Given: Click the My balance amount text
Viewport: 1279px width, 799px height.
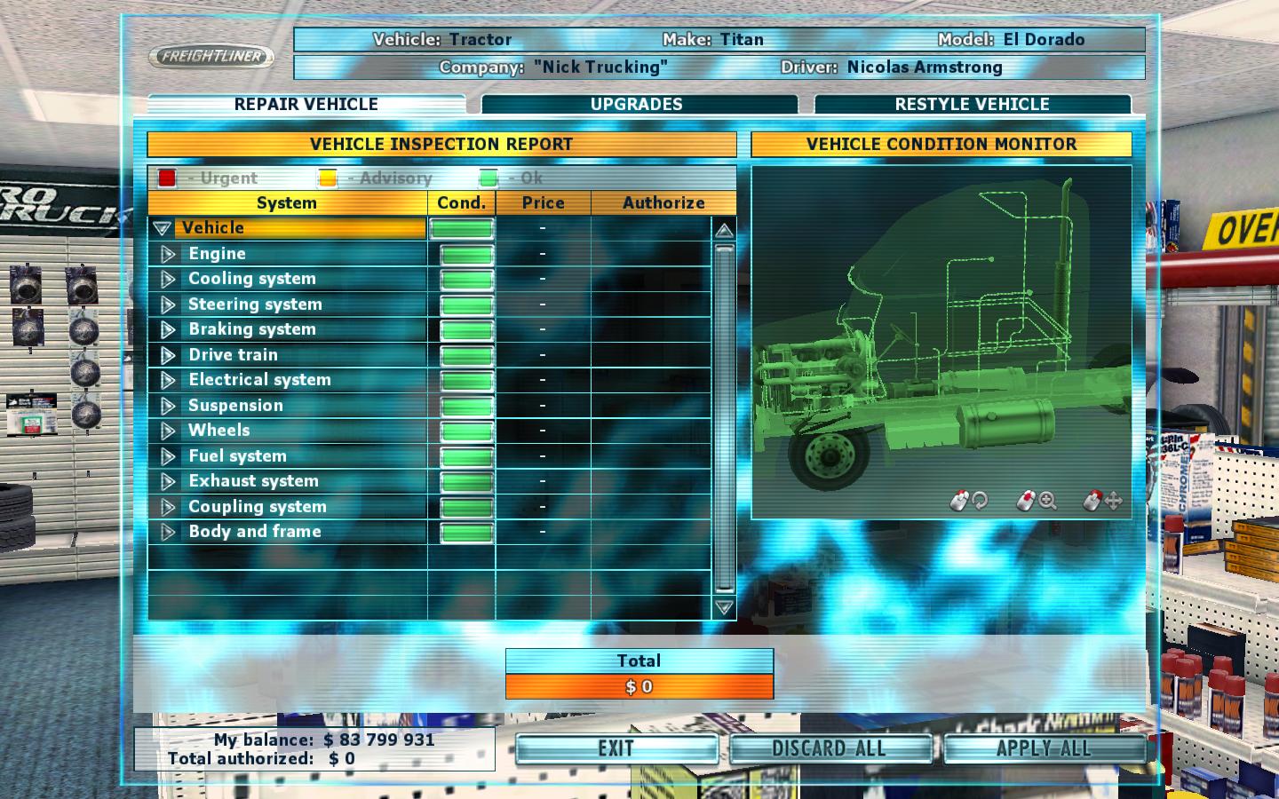Looking at the screenshot, I should click(x=379, y=740).
